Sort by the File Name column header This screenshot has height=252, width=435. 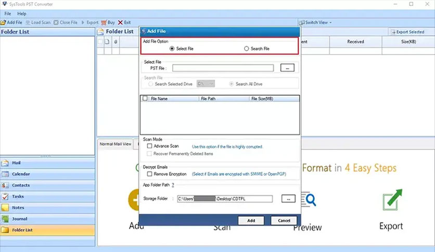174,98
